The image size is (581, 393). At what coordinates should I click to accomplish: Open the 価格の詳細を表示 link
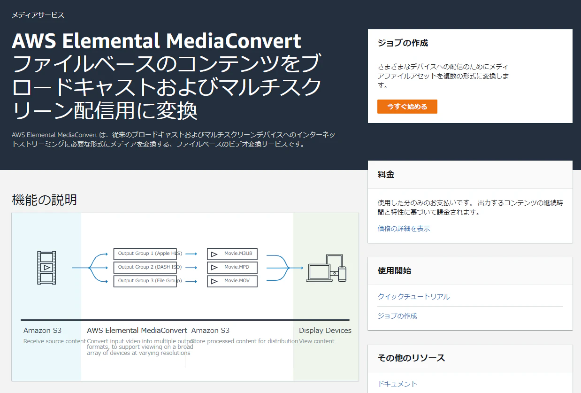pos(404,229)
